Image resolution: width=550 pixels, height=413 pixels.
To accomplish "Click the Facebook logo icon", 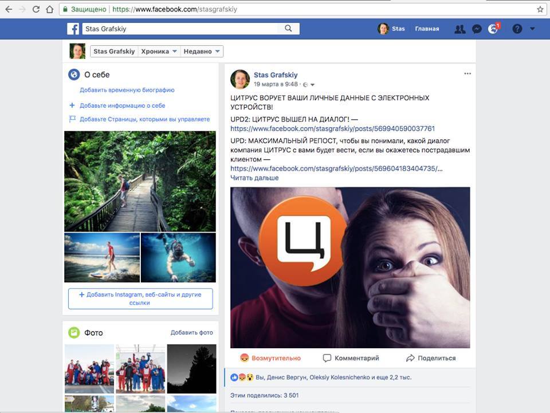I will pos(73,29).
